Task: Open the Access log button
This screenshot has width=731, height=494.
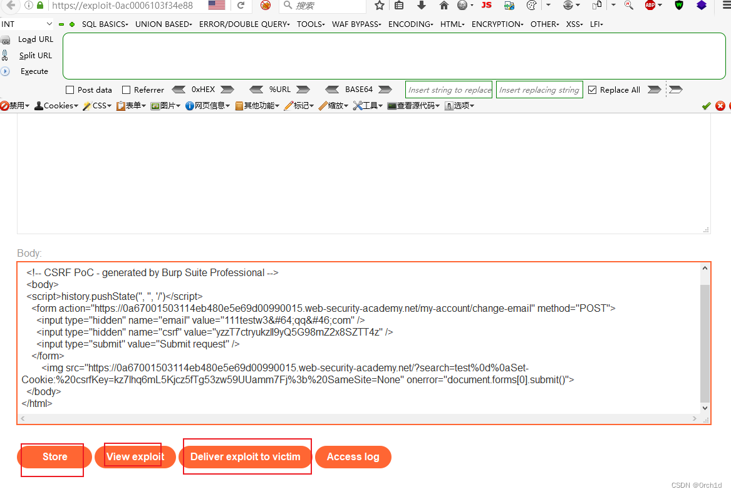Action: 353,456
